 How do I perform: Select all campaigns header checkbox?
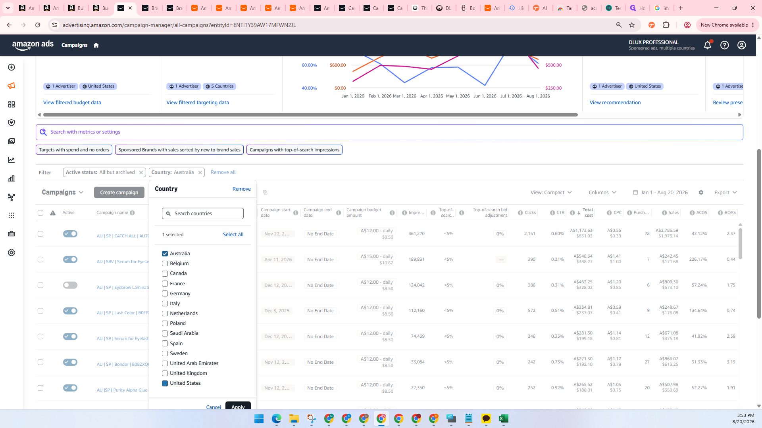tap(40, 213)
